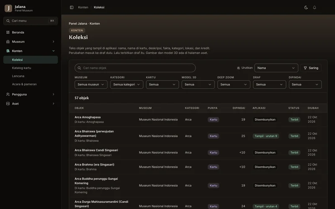Click the Aset image icon
Image resolution: width=335 pixels, height=209 pixels.
(8, 104)
